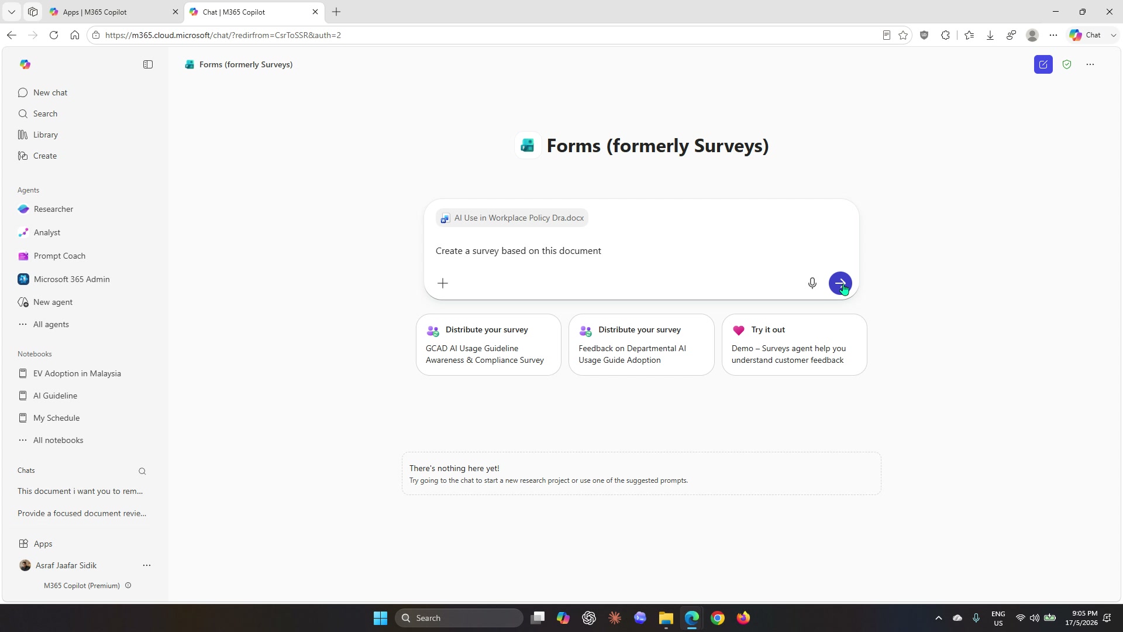This screenshot has height=632, width=1123.
Task: Collapse the sidebar with the panel icon
Action: tap(148, 64)
